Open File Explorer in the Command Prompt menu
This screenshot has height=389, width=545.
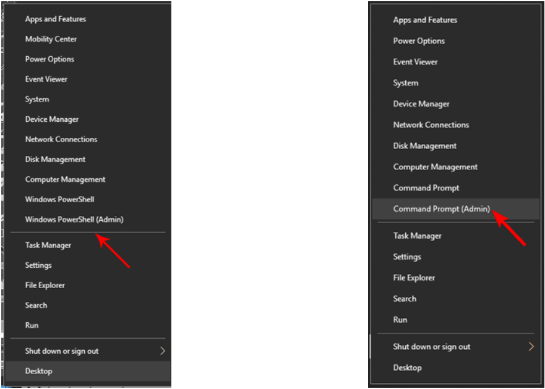[414, 278]
